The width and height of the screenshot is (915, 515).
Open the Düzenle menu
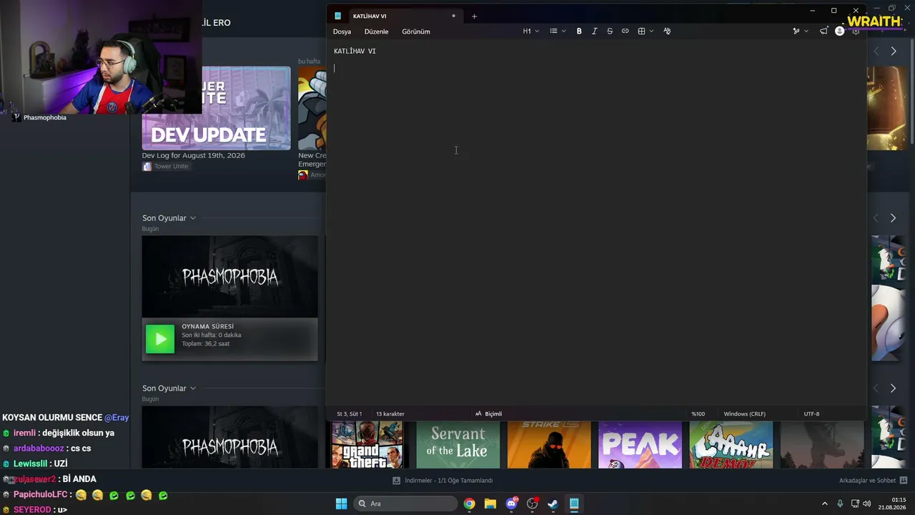click(x=376, y=31)
